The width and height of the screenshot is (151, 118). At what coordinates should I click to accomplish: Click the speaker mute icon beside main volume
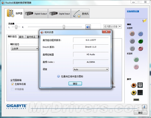pyautogui.click(x=88, y=27)
